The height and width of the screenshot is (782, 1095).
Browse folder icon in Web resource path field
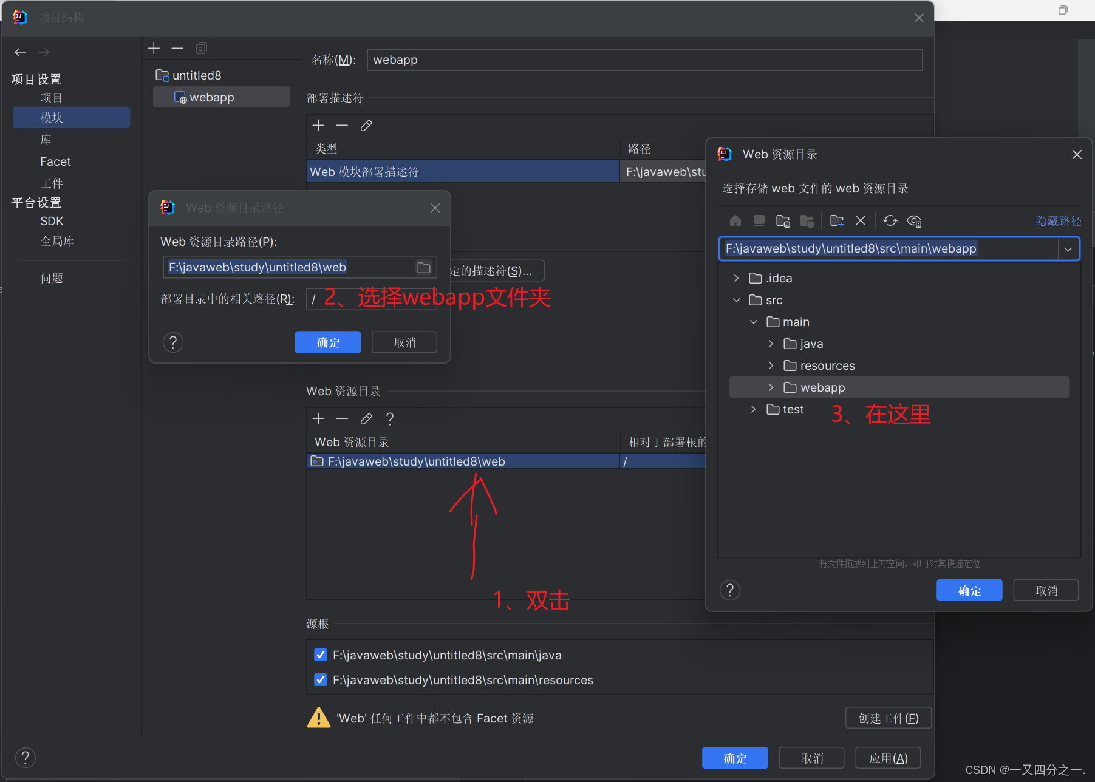pos(424,268)
